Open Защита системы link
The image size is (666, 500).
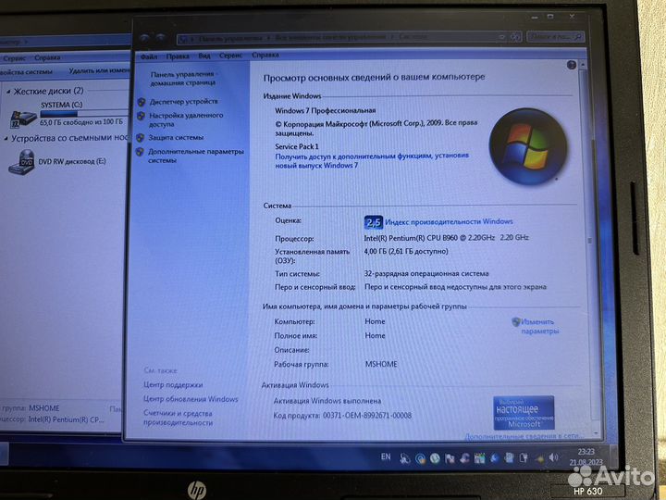(x=176, y=137)
